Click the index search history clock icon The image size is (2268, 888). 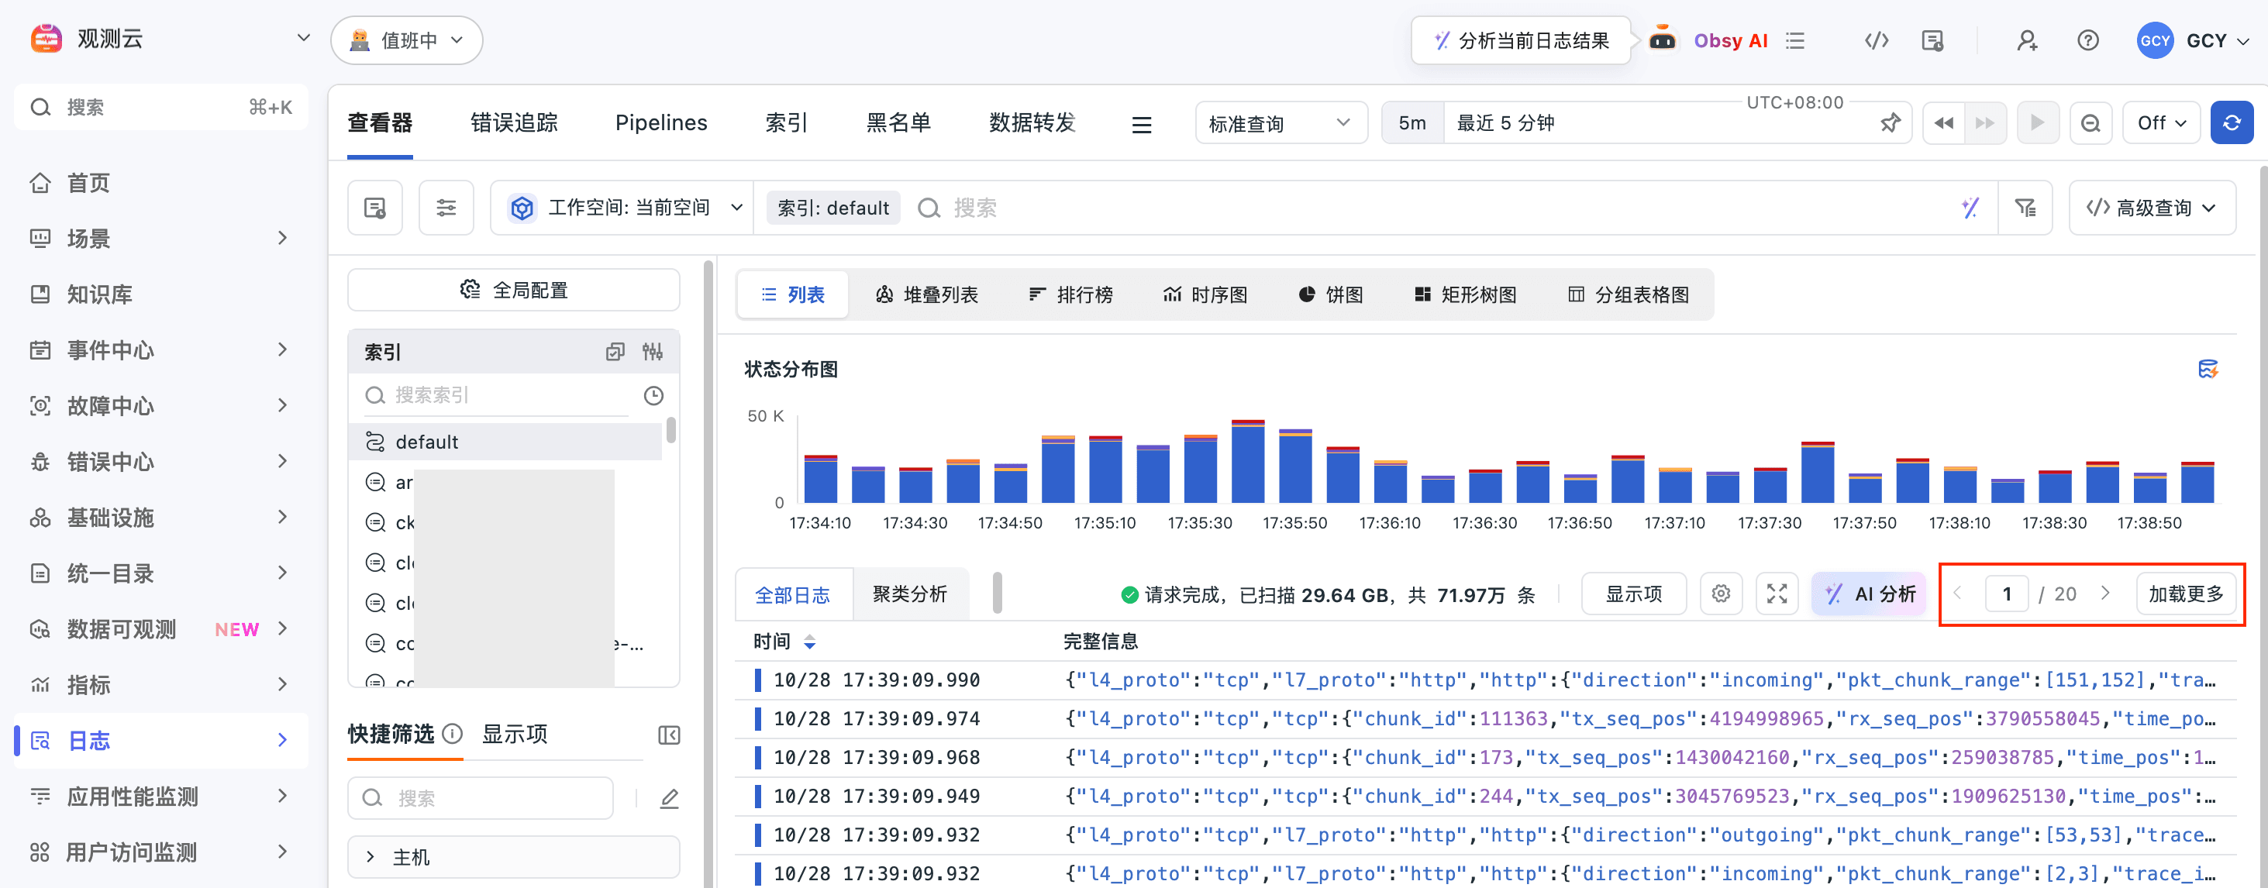[x=653, y=395]
